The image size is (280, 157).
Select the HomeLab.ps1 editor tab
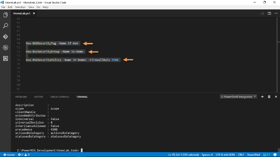tap(22, 13)
